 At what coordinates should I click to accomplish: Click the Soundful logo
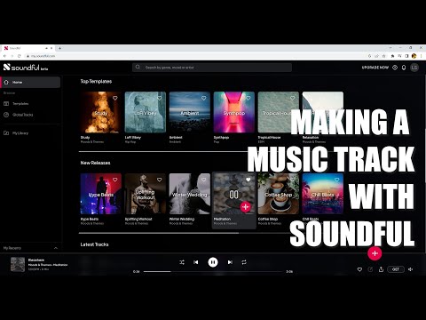click(x=26, y=68)
